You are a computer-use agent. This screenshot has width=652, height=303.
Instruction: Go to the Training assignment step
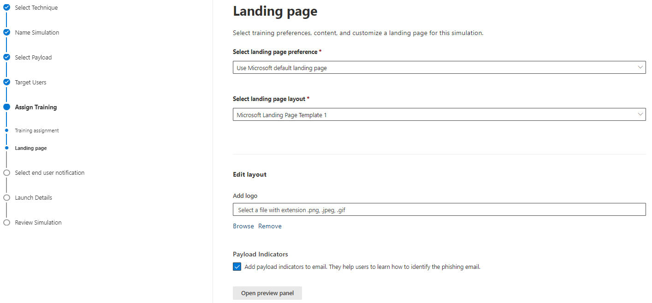coord(37,130)
